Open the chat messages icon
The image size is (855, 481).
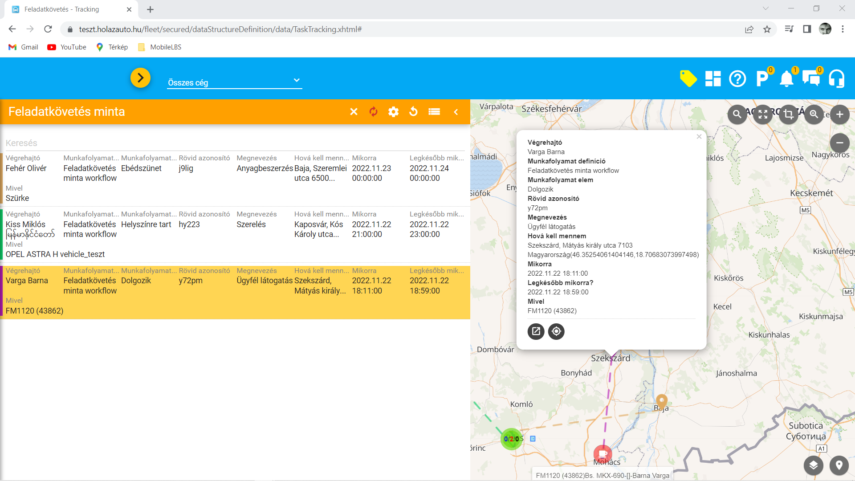point(811,79)
